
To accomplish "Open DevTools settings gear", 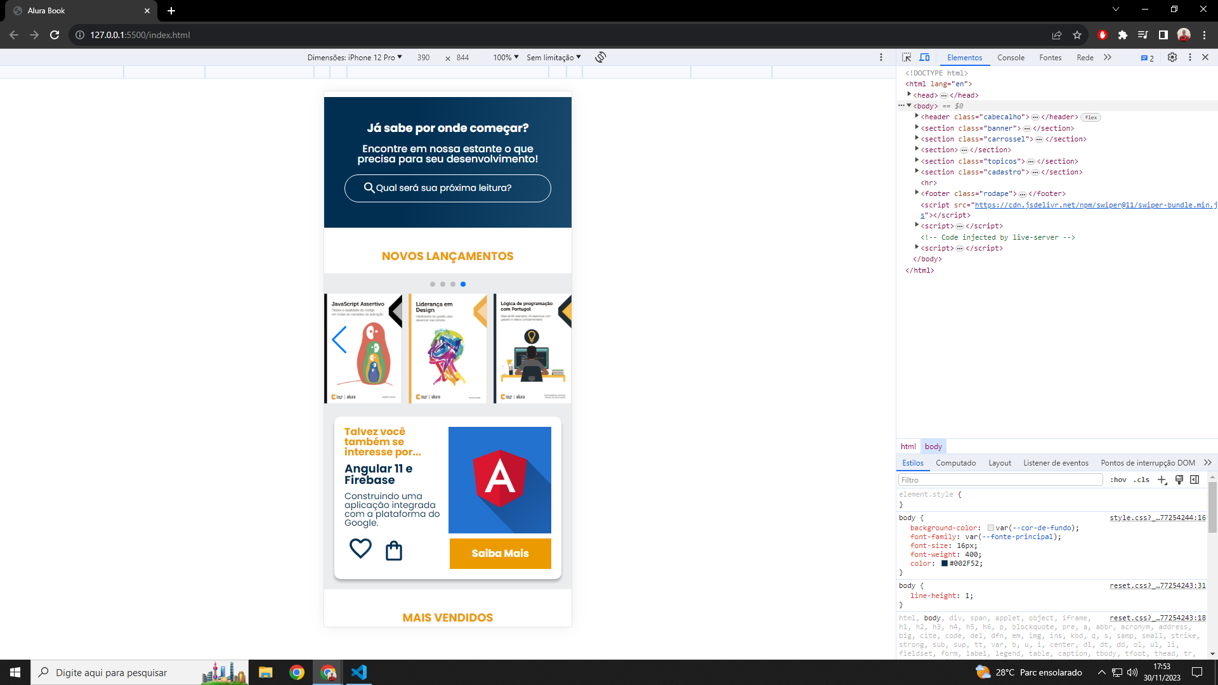I will (x=1172, y=57).
